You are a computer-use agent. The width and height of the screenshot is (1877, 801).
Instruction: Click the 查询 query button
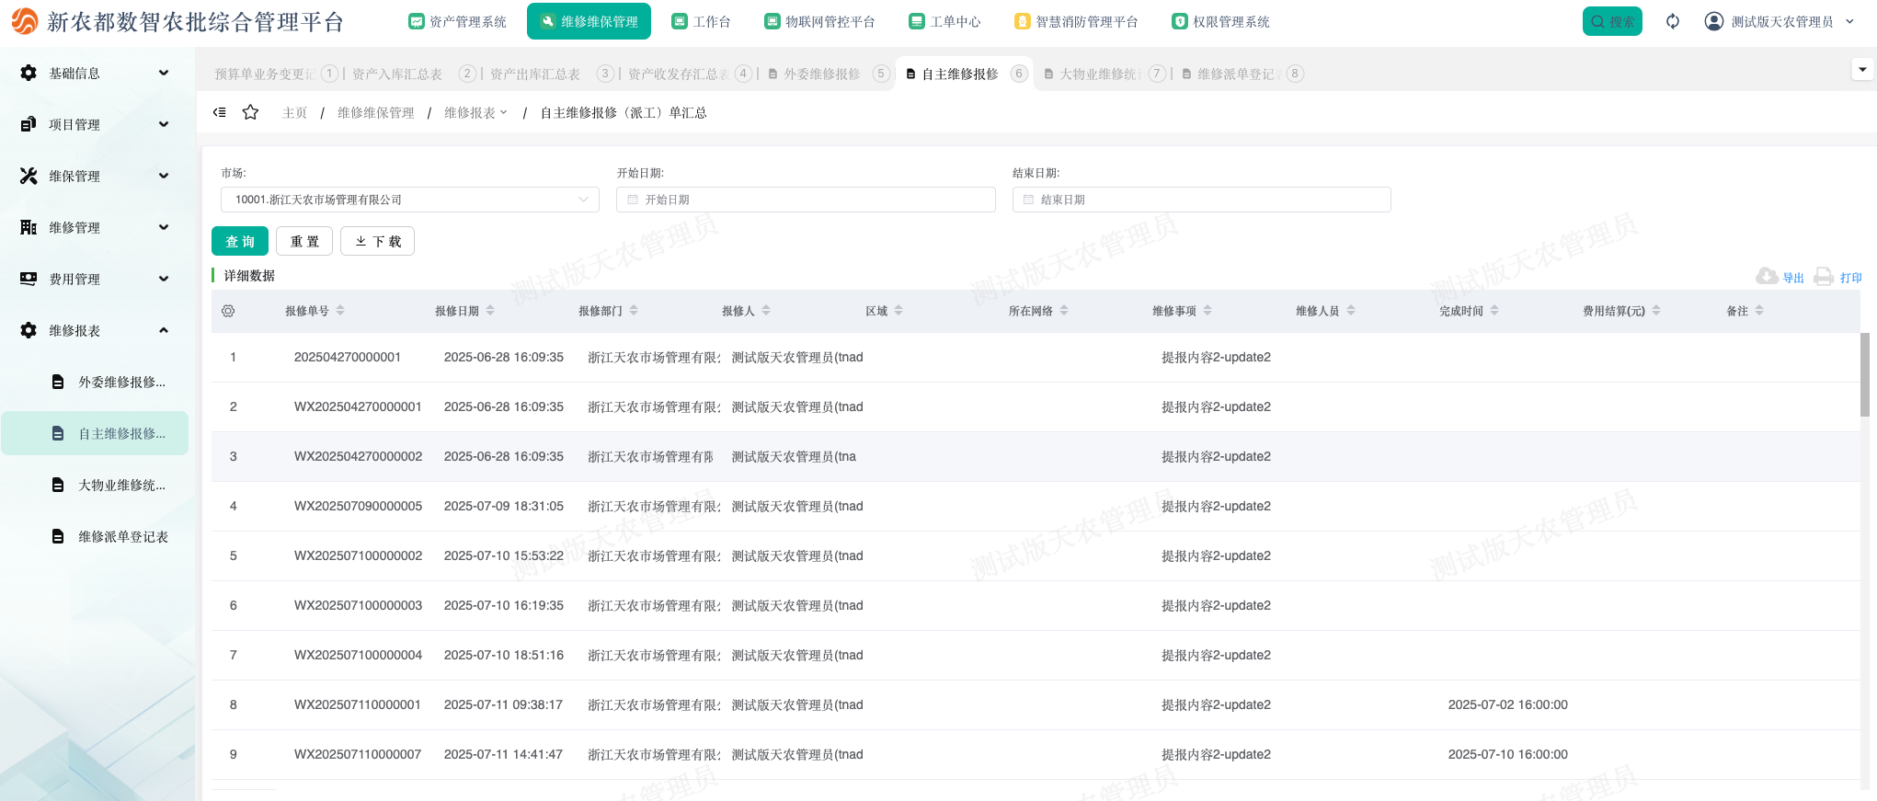pyautogui.click(x=240, y=241)
